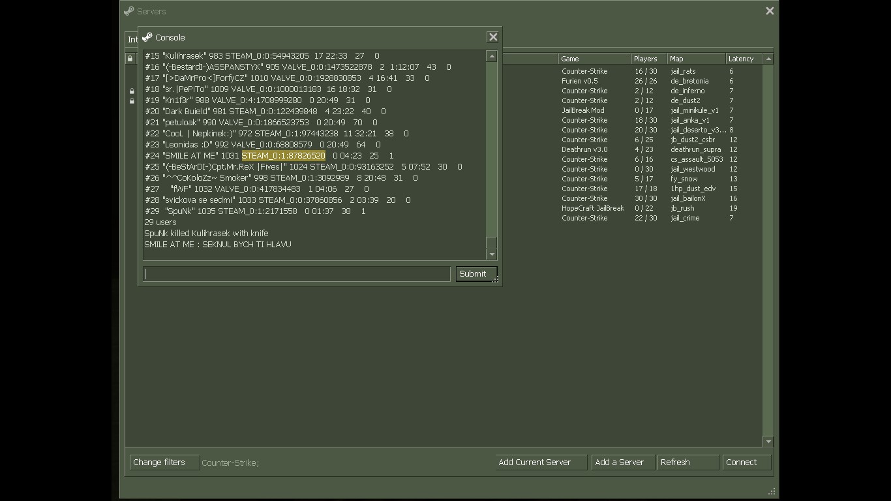Sort server list by Latency column

coord(744,59)
